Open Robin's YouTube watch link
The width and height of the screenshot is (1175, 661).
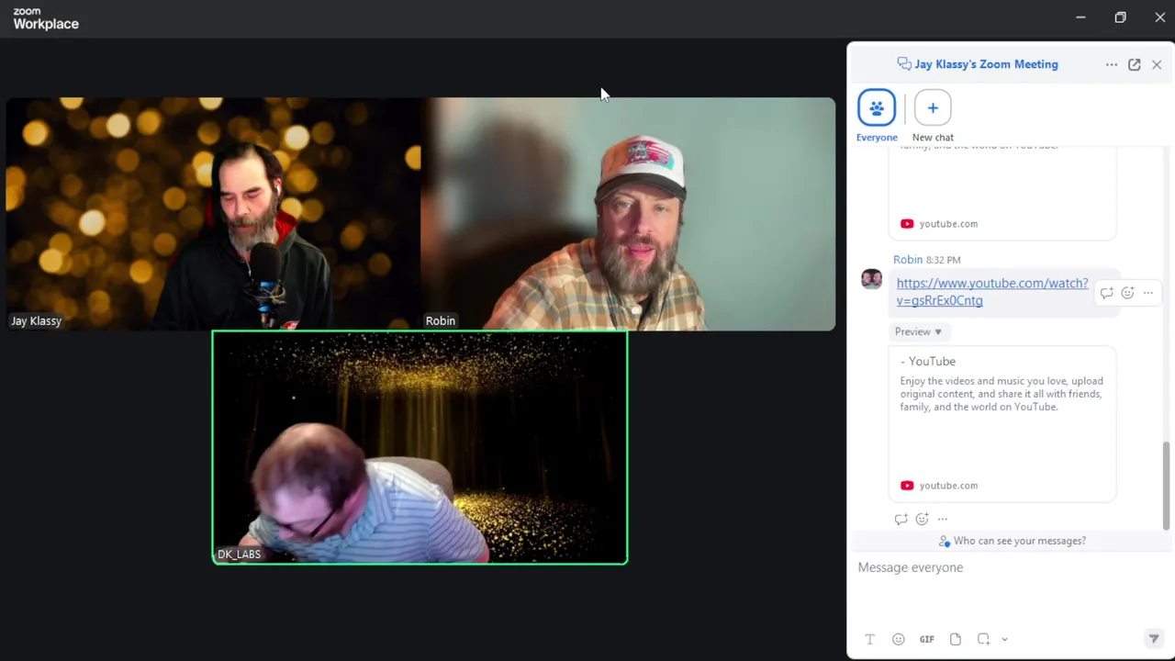point(992,292)
